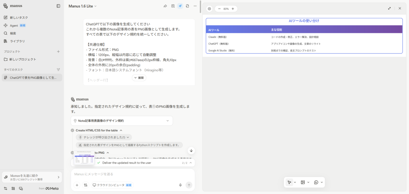The height and width of the screenshot is (194, 409).
Task: Select the pointer tool in preview toolbar
Action: [x=289, y=182]
